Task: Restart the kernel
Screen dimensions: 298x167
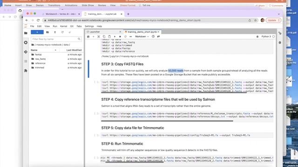Action: pyautogui.click(x=125, y=37)
